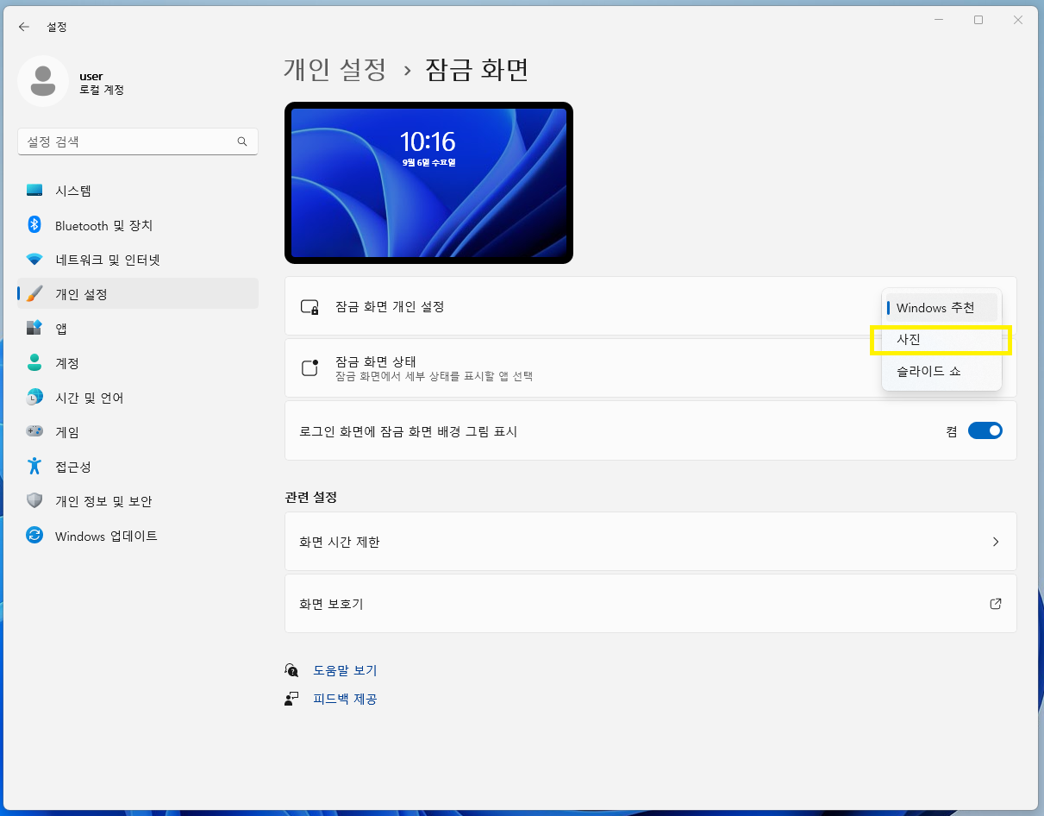The image size is (1044, 816).
Task: Open Bluetooth 및 장치 settings category
Action: coord(138,225)
